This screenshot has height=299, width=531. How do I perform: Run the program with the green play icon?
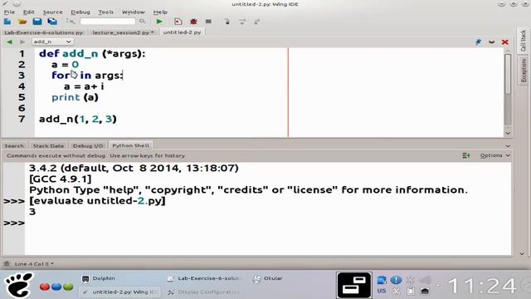[x=159, y=22]
